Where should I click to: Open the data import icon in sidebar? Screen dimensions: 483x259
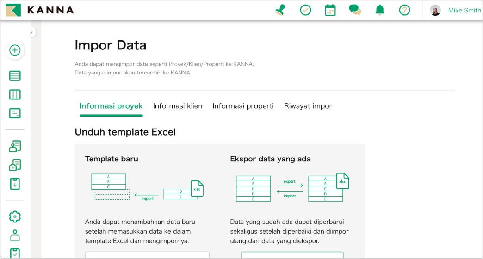tap(15, 184)
